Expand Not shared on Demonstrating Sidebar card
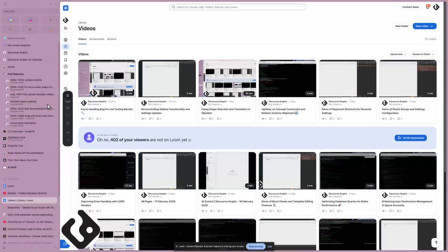This screenshot has width=448, height=252. point(154,104)
